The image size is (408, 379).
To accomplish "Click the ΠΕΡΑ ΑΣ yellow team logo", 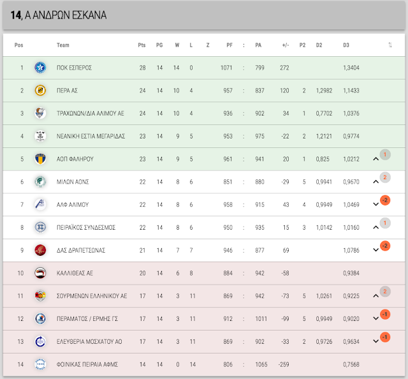I will tap(40, 91).
